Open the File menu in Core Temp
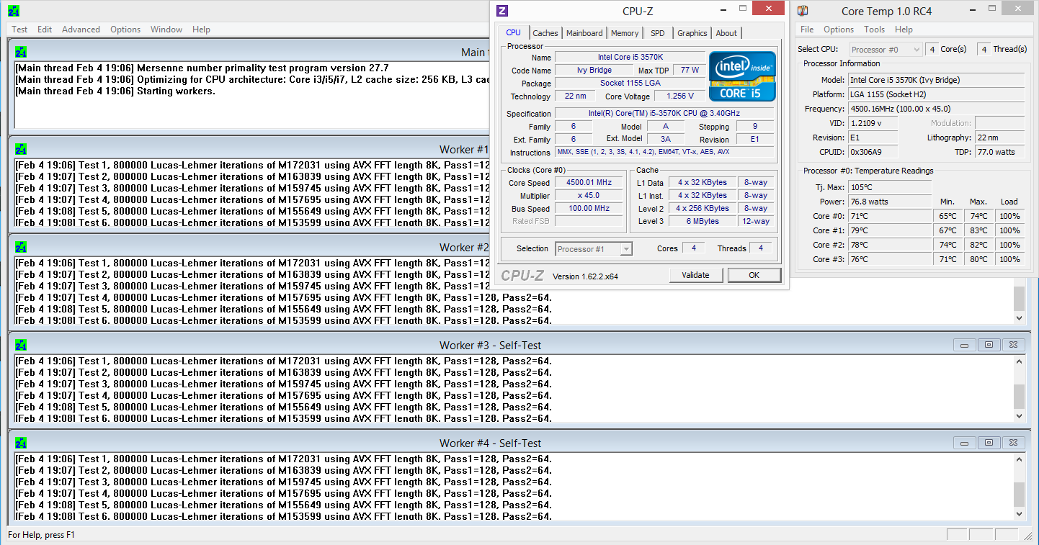This screenshot has width=1039, height=545. coord(807,30)
